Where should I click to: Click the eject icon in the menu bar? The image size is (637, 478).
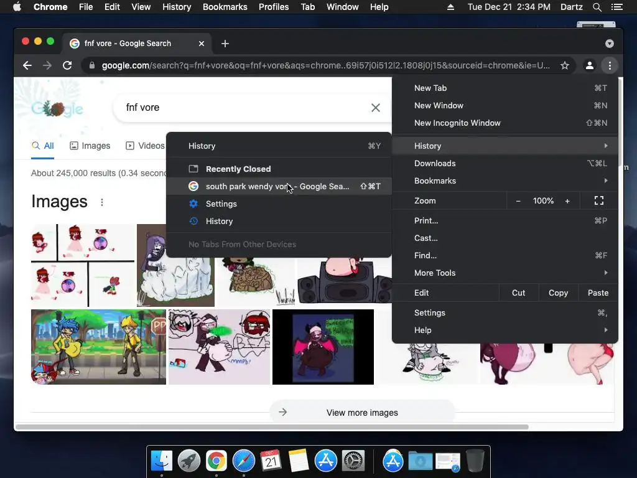tap(450, 7)
